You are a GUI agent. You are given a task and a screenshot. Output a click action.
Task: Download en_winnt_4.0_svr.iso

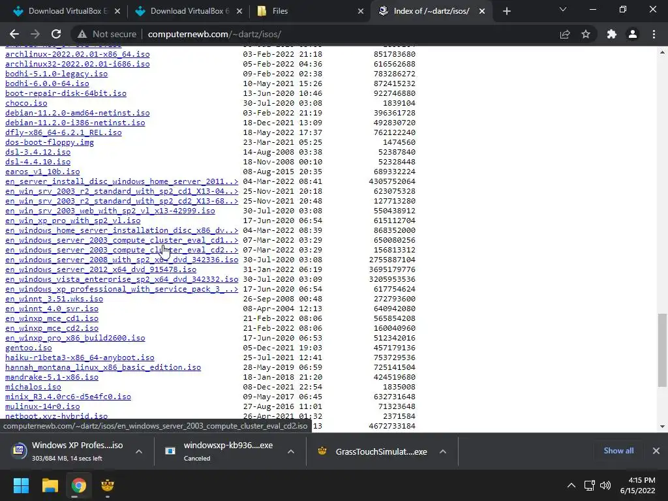pos(52,309)
